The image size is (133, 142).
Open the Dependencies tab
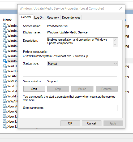[x=71, y=18]
